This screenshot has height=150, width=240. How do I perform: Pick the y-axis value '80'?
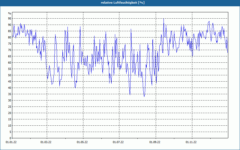pos(10,37)
